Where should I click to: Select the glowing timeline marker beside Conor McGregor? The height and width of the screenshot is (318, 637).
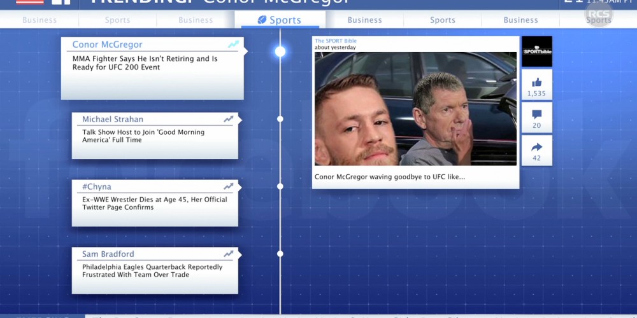(x=280, y=52)
